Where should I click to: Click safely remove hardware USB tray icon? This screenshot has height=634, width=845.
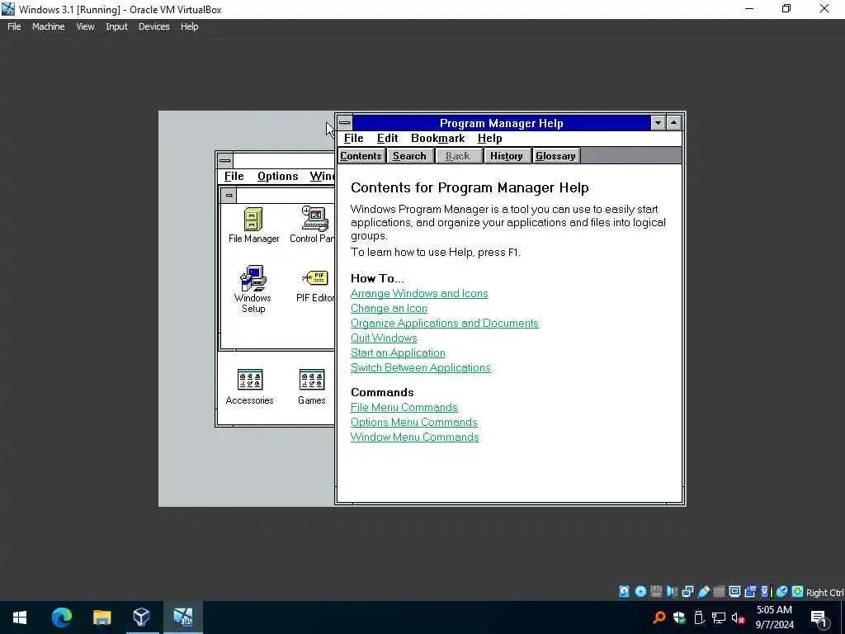pos(699,617)
